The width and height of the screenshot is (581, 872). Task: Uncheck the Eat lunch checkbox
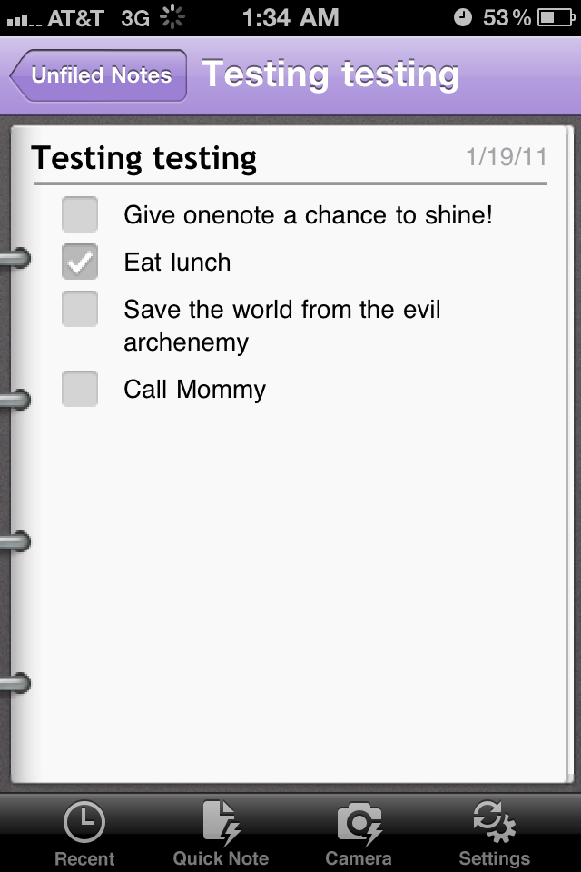point(80,263)
